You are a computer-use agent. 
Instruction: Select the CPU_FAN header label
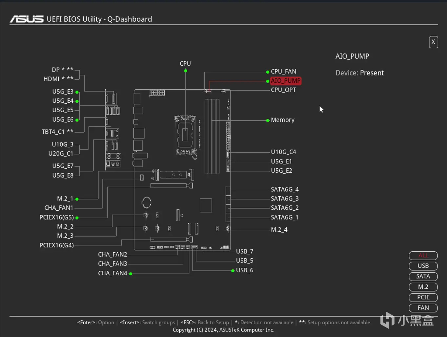click(283, 72)
